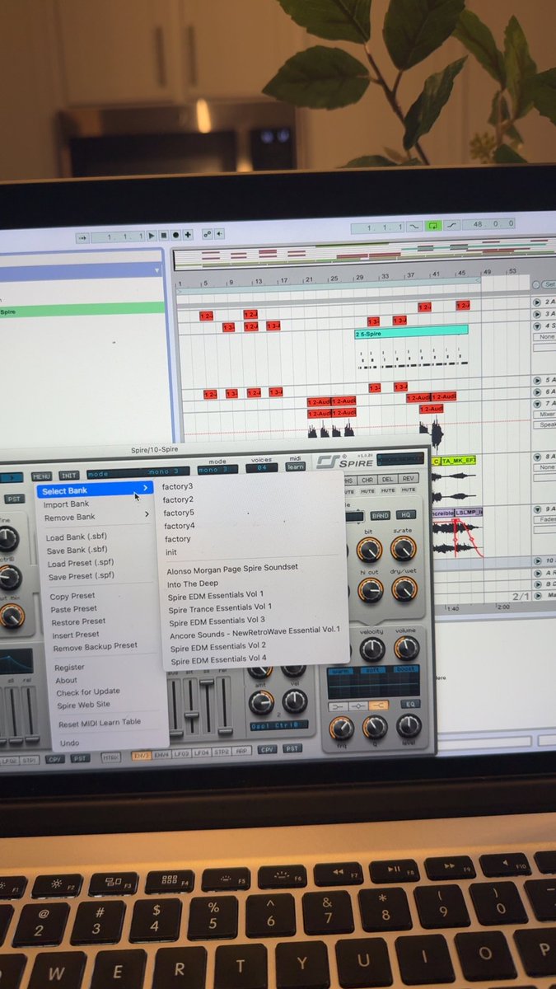This screenshot has width=556, height=989.
Task: Unfold Ableton track 10
Action: (x=538, y=560)
